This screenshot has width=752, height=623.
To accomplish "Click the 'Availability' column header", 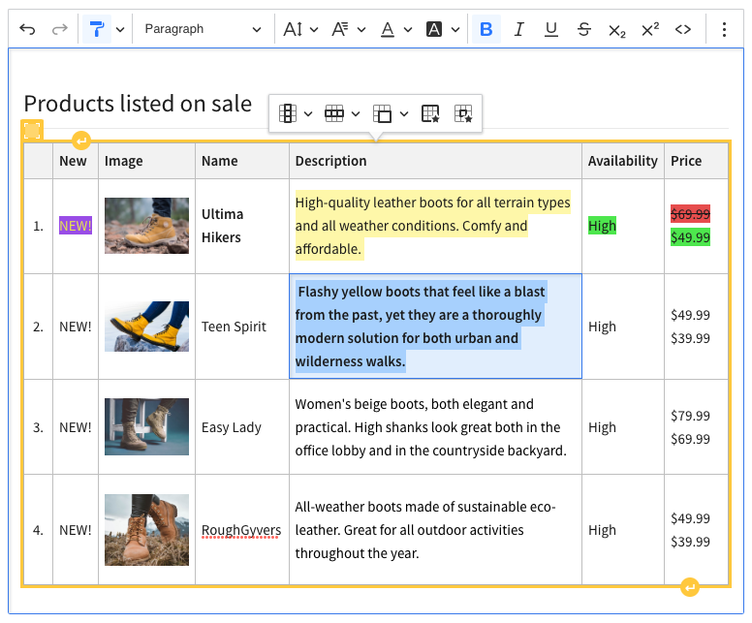I will click(x=622, y=161).
